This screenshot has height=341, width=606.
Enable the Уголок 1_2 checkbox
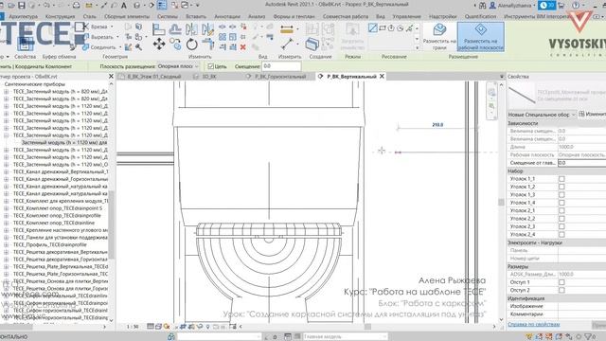(561, 187)
